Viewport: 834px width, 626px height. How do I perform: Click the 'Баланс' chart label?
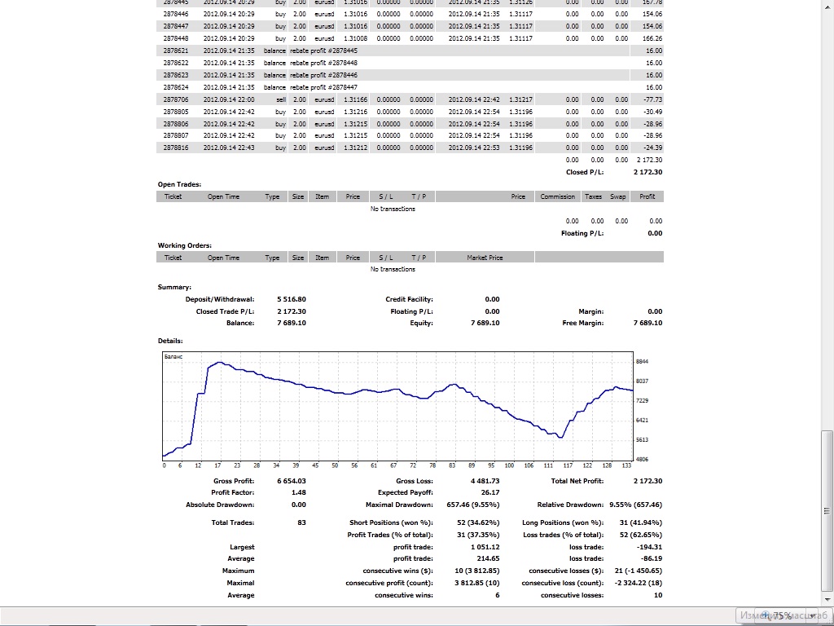click(173, 357)
